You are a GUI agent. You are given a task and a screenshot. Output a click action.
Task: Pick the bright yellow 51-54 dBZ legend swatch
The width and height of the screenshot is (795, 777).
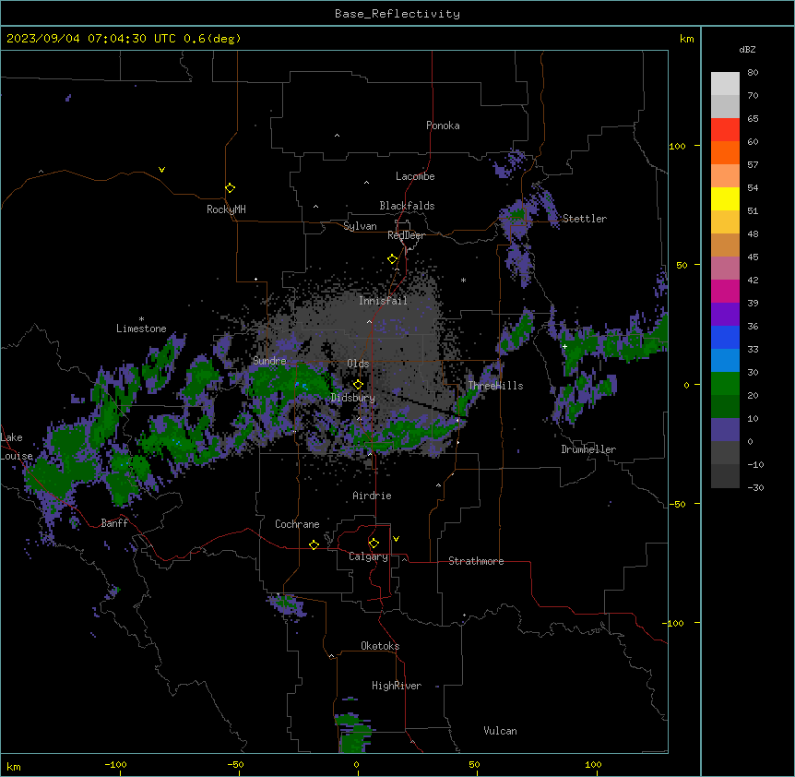725,198
